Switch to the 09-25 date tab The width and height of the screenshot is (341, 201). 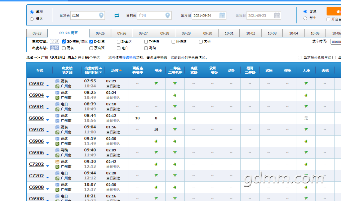tap(100, 33)
